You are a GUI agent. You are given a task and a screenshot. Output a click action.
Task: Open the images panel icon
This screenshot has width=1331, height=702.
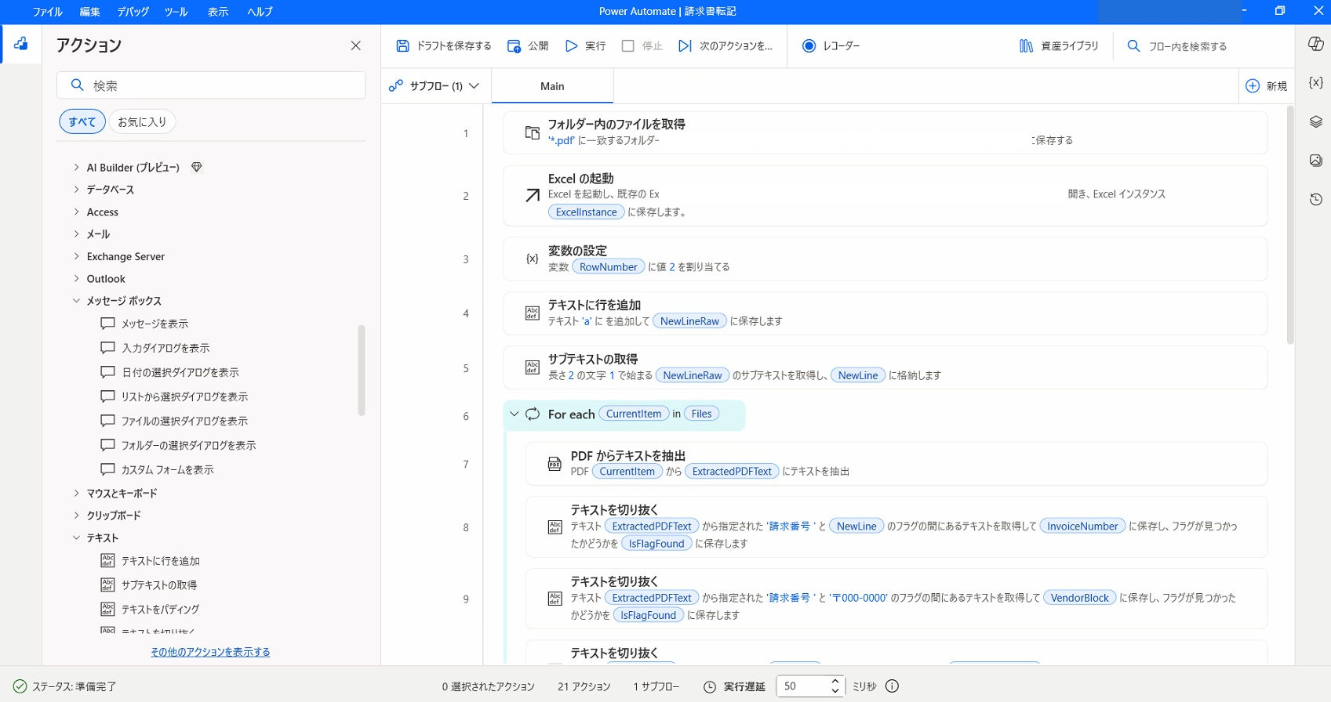tap(1316, 161)
